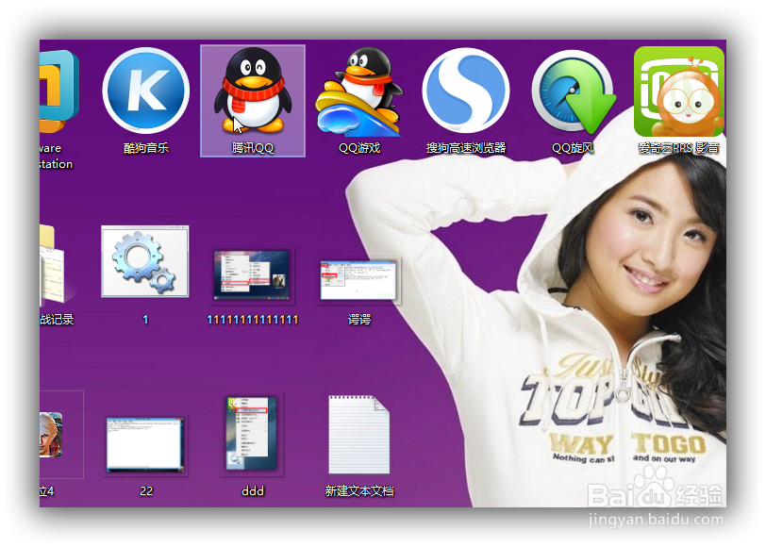Select the 搜狗高速浏览器 icon
766x547 pixels.
click(466, 91)
